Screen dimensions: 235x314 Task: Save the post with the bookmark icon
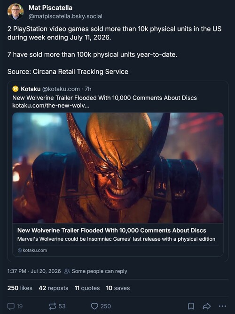point(191,306)
